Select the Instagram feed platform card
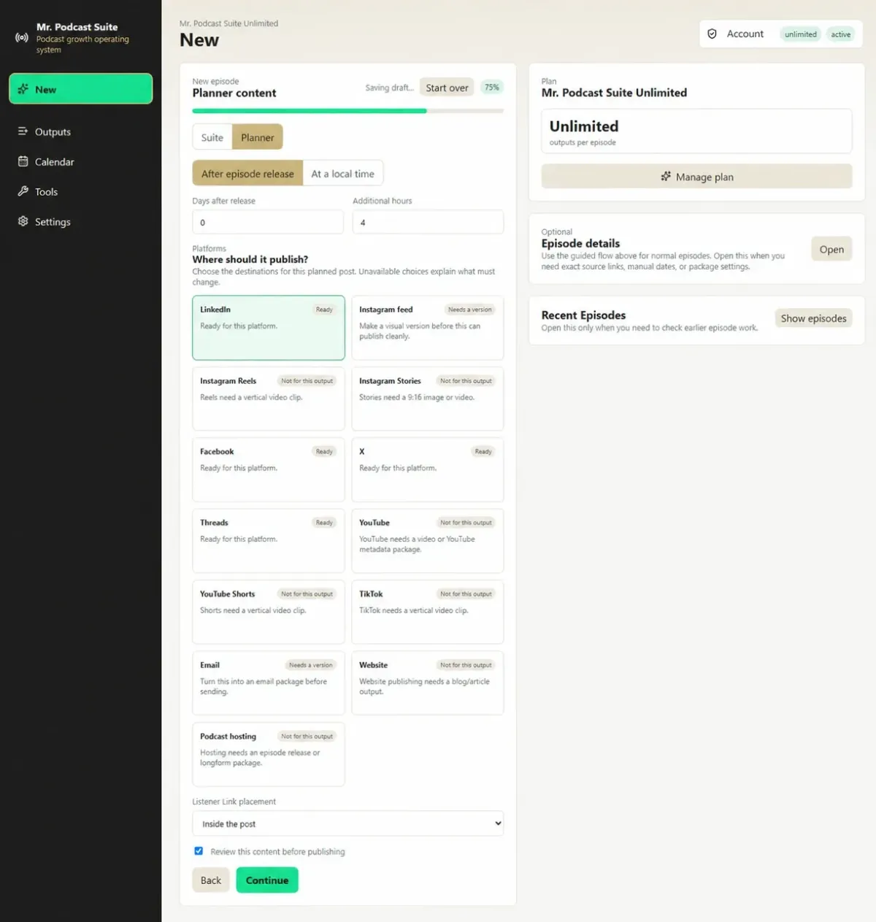The height and width of the screenshot is (922, 876). [427, 328]
